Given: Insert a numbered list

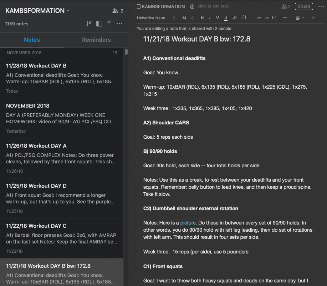Looking at the screenshot, I should point(266,18).
